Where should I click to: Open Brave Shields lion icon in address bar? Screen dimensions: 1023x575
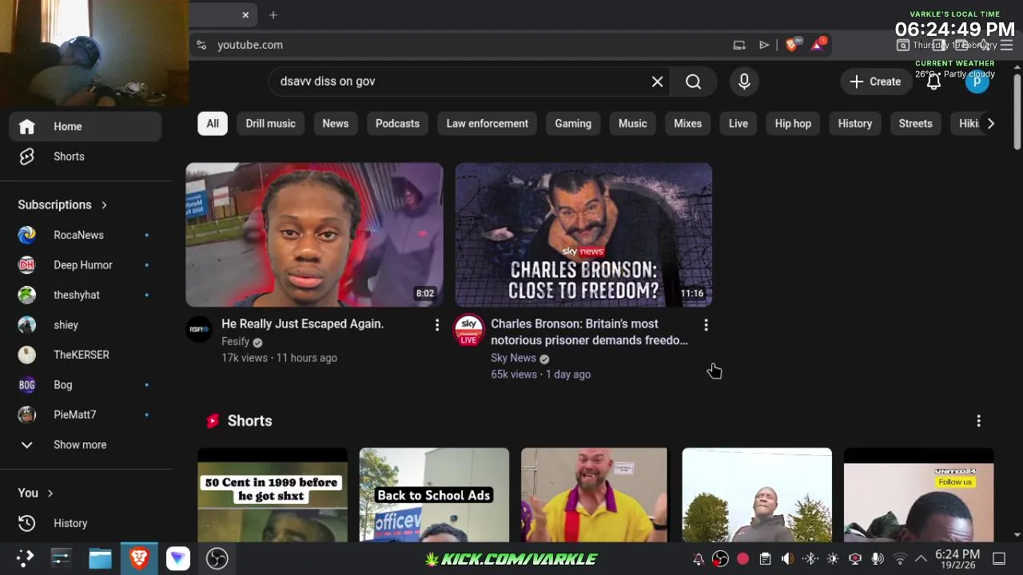click(x=791, y=45)
